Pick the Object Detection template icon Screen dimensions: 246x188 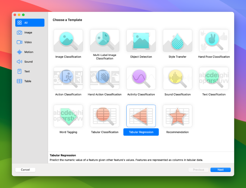(x=141, y=41)
